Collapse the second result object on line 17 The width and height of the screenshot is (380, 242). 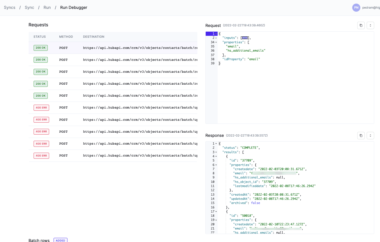[216, 211]
